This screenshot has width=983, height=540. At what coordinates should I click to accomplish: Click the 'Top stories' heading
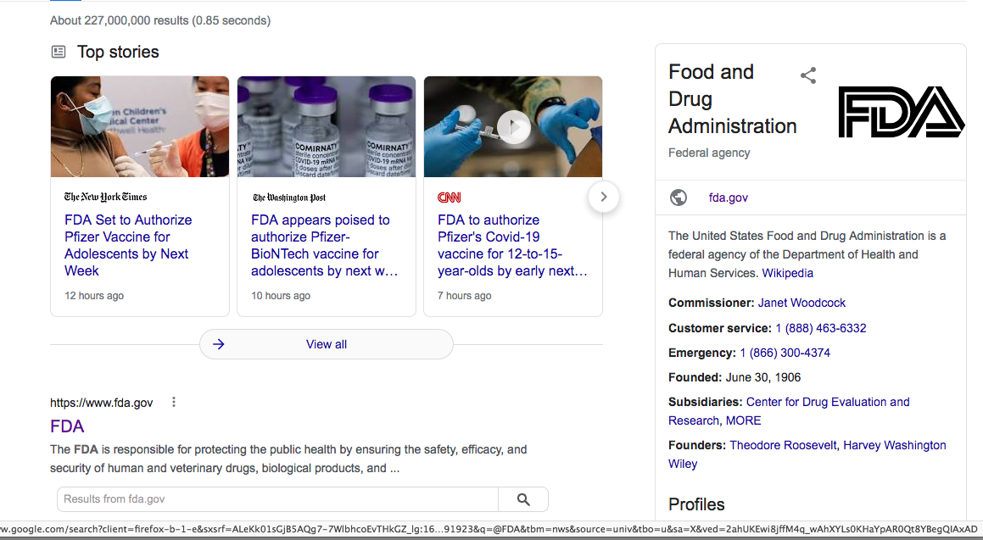[x=118, y=52]
